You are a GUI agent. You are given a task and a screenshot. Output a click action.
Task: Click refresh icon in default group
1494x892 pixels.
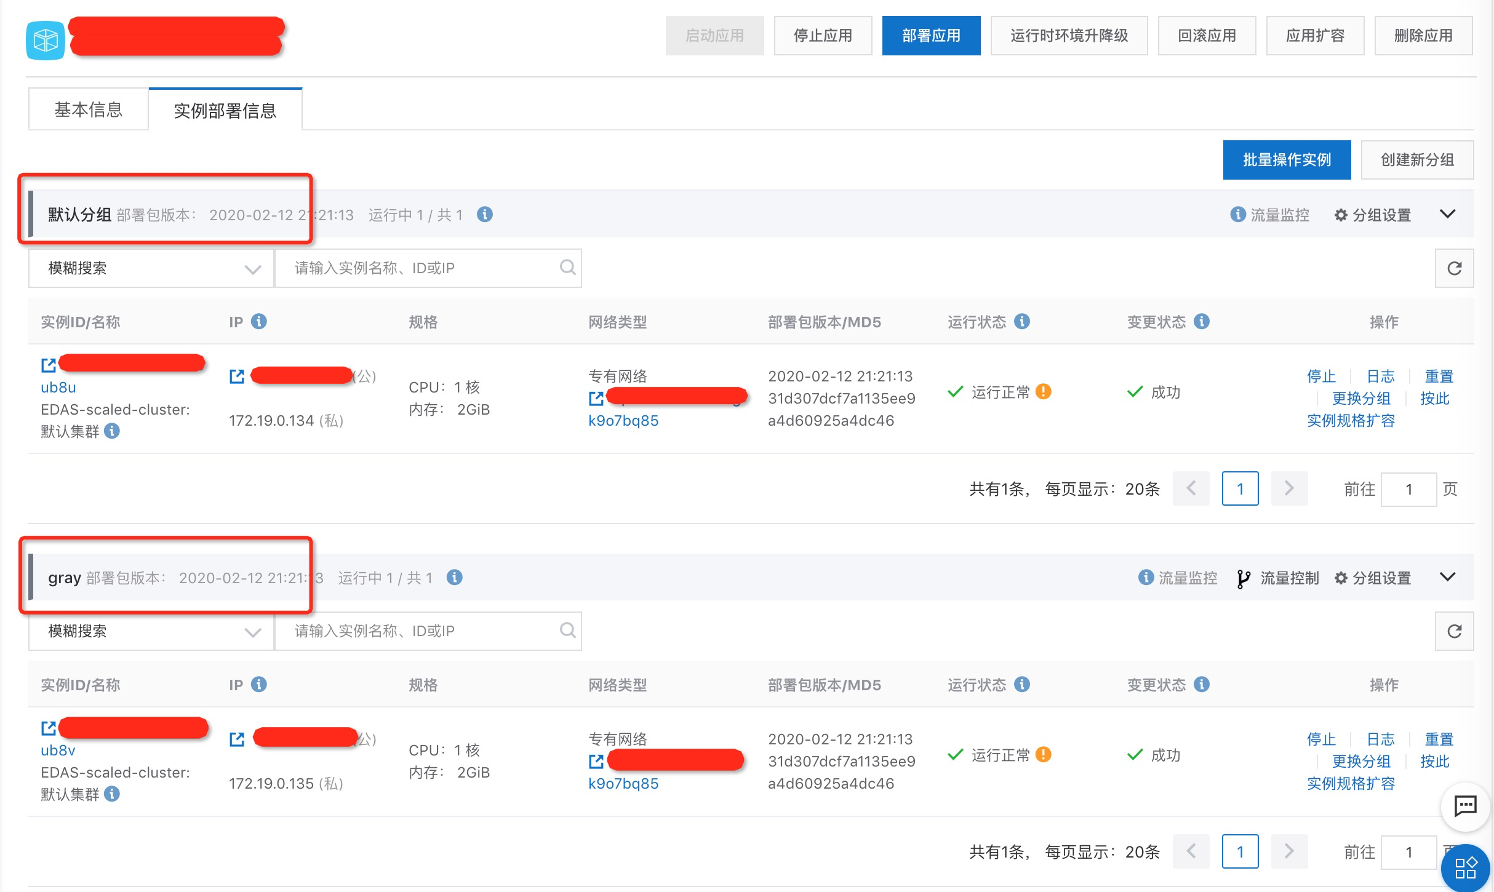(1454, 268)
